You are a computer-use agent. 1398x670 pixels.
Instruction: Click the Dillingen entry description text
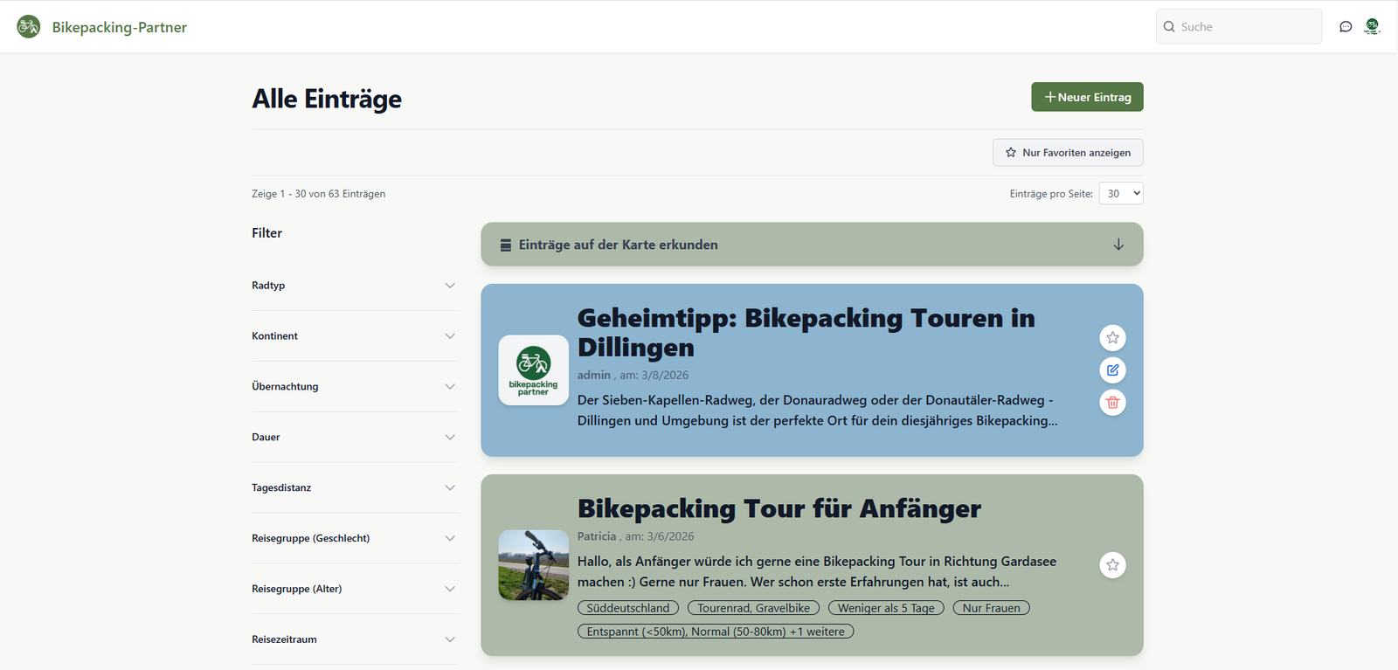click(818, 411)
